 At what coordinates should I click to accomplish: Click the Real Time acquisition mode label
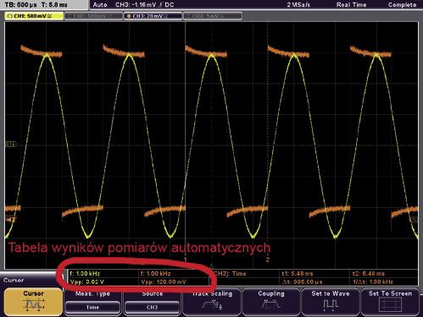[x=351, y=5]
